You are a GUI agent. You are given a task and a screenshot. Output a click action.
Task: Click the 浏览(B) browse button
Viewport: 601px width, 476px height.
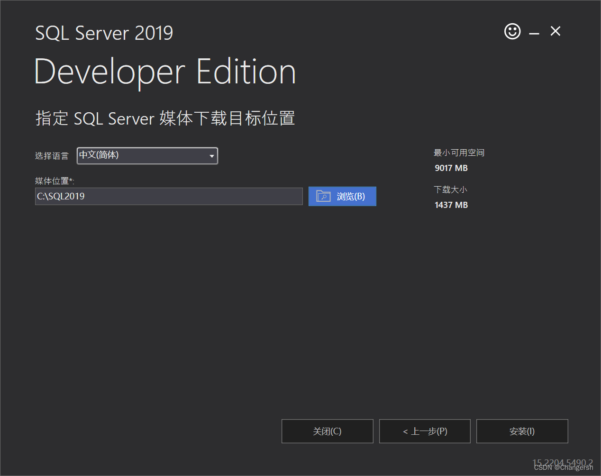point(342,196)
